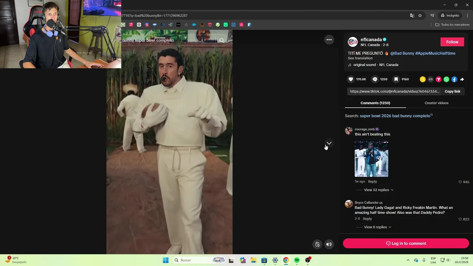This screenshot has width=473, height=266.
Task: Get embed code via the embed icon
Action: click(x=431, y=79)
